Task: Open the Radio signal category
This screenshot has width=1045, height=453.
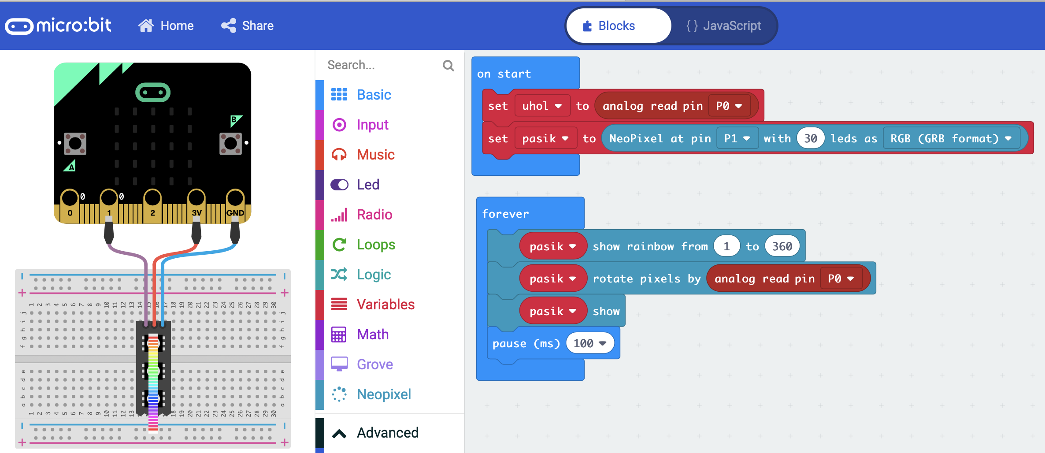Action: [x=374, y=215]
